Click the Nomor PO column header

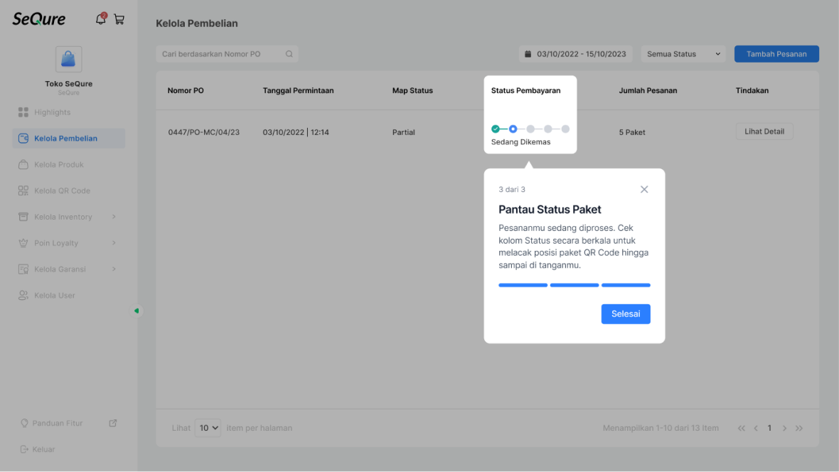[x=186, y=90]
